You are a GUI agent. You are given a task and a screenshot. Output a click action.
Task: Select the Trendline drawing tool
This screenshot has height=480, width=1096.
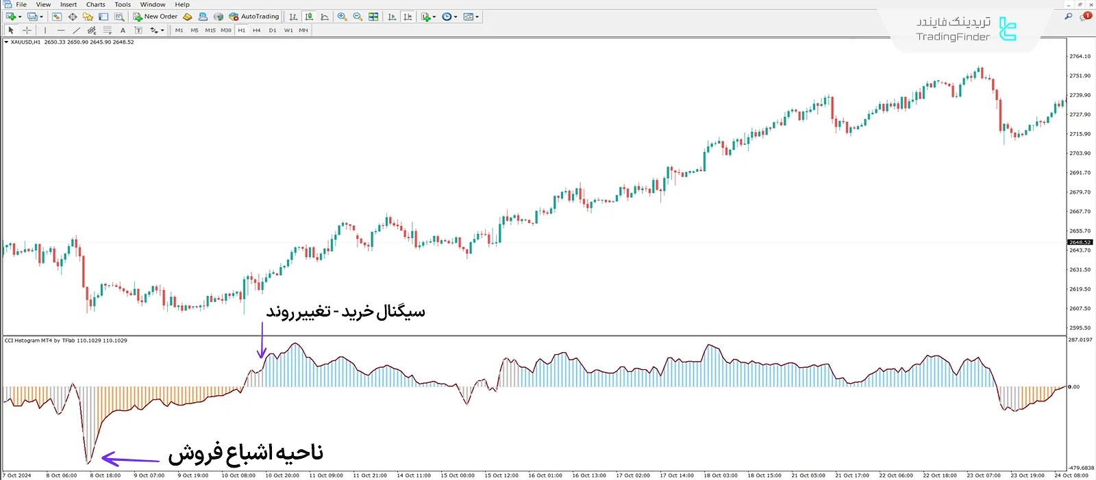pos(76,30)
